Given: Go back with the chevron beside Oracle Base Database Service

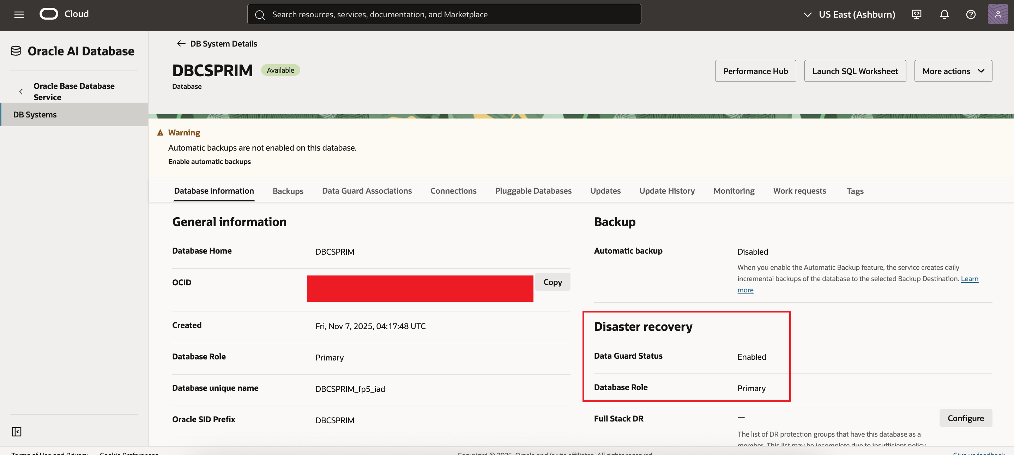Looking at the screenshot, I should 21,92.
